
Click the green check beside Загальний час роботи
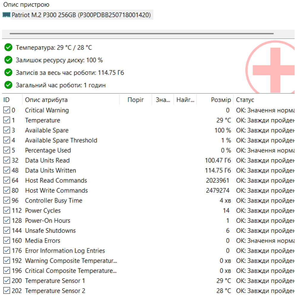pos(8,85)
